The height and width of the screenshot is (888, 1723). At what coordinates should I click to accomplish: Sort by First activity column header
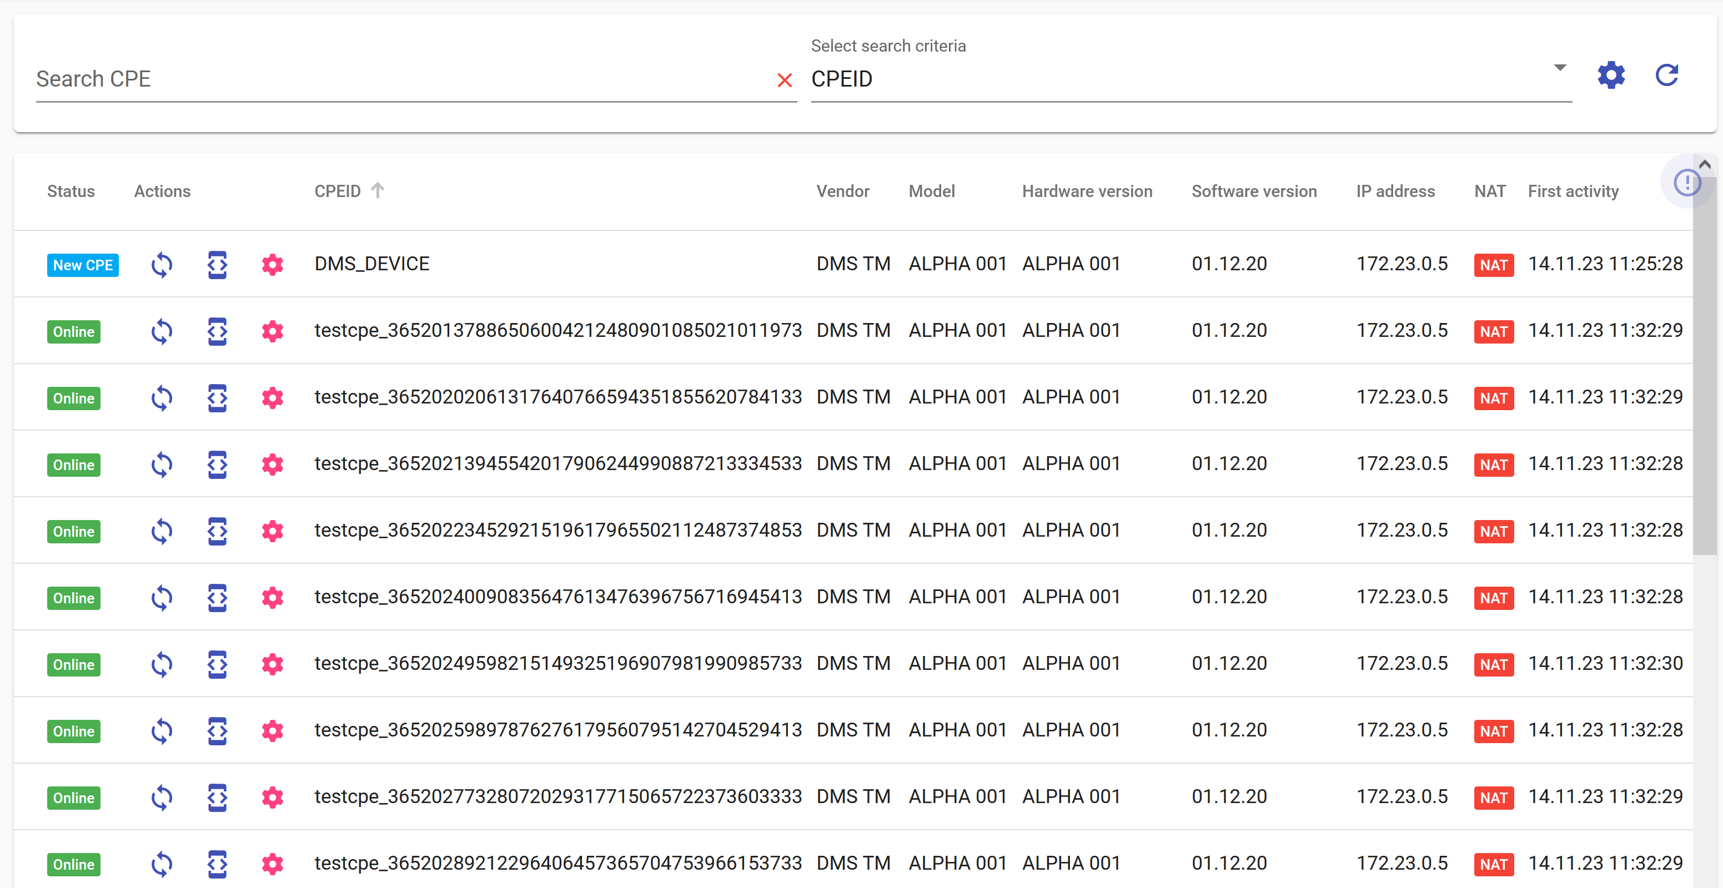click(1573, 191)
